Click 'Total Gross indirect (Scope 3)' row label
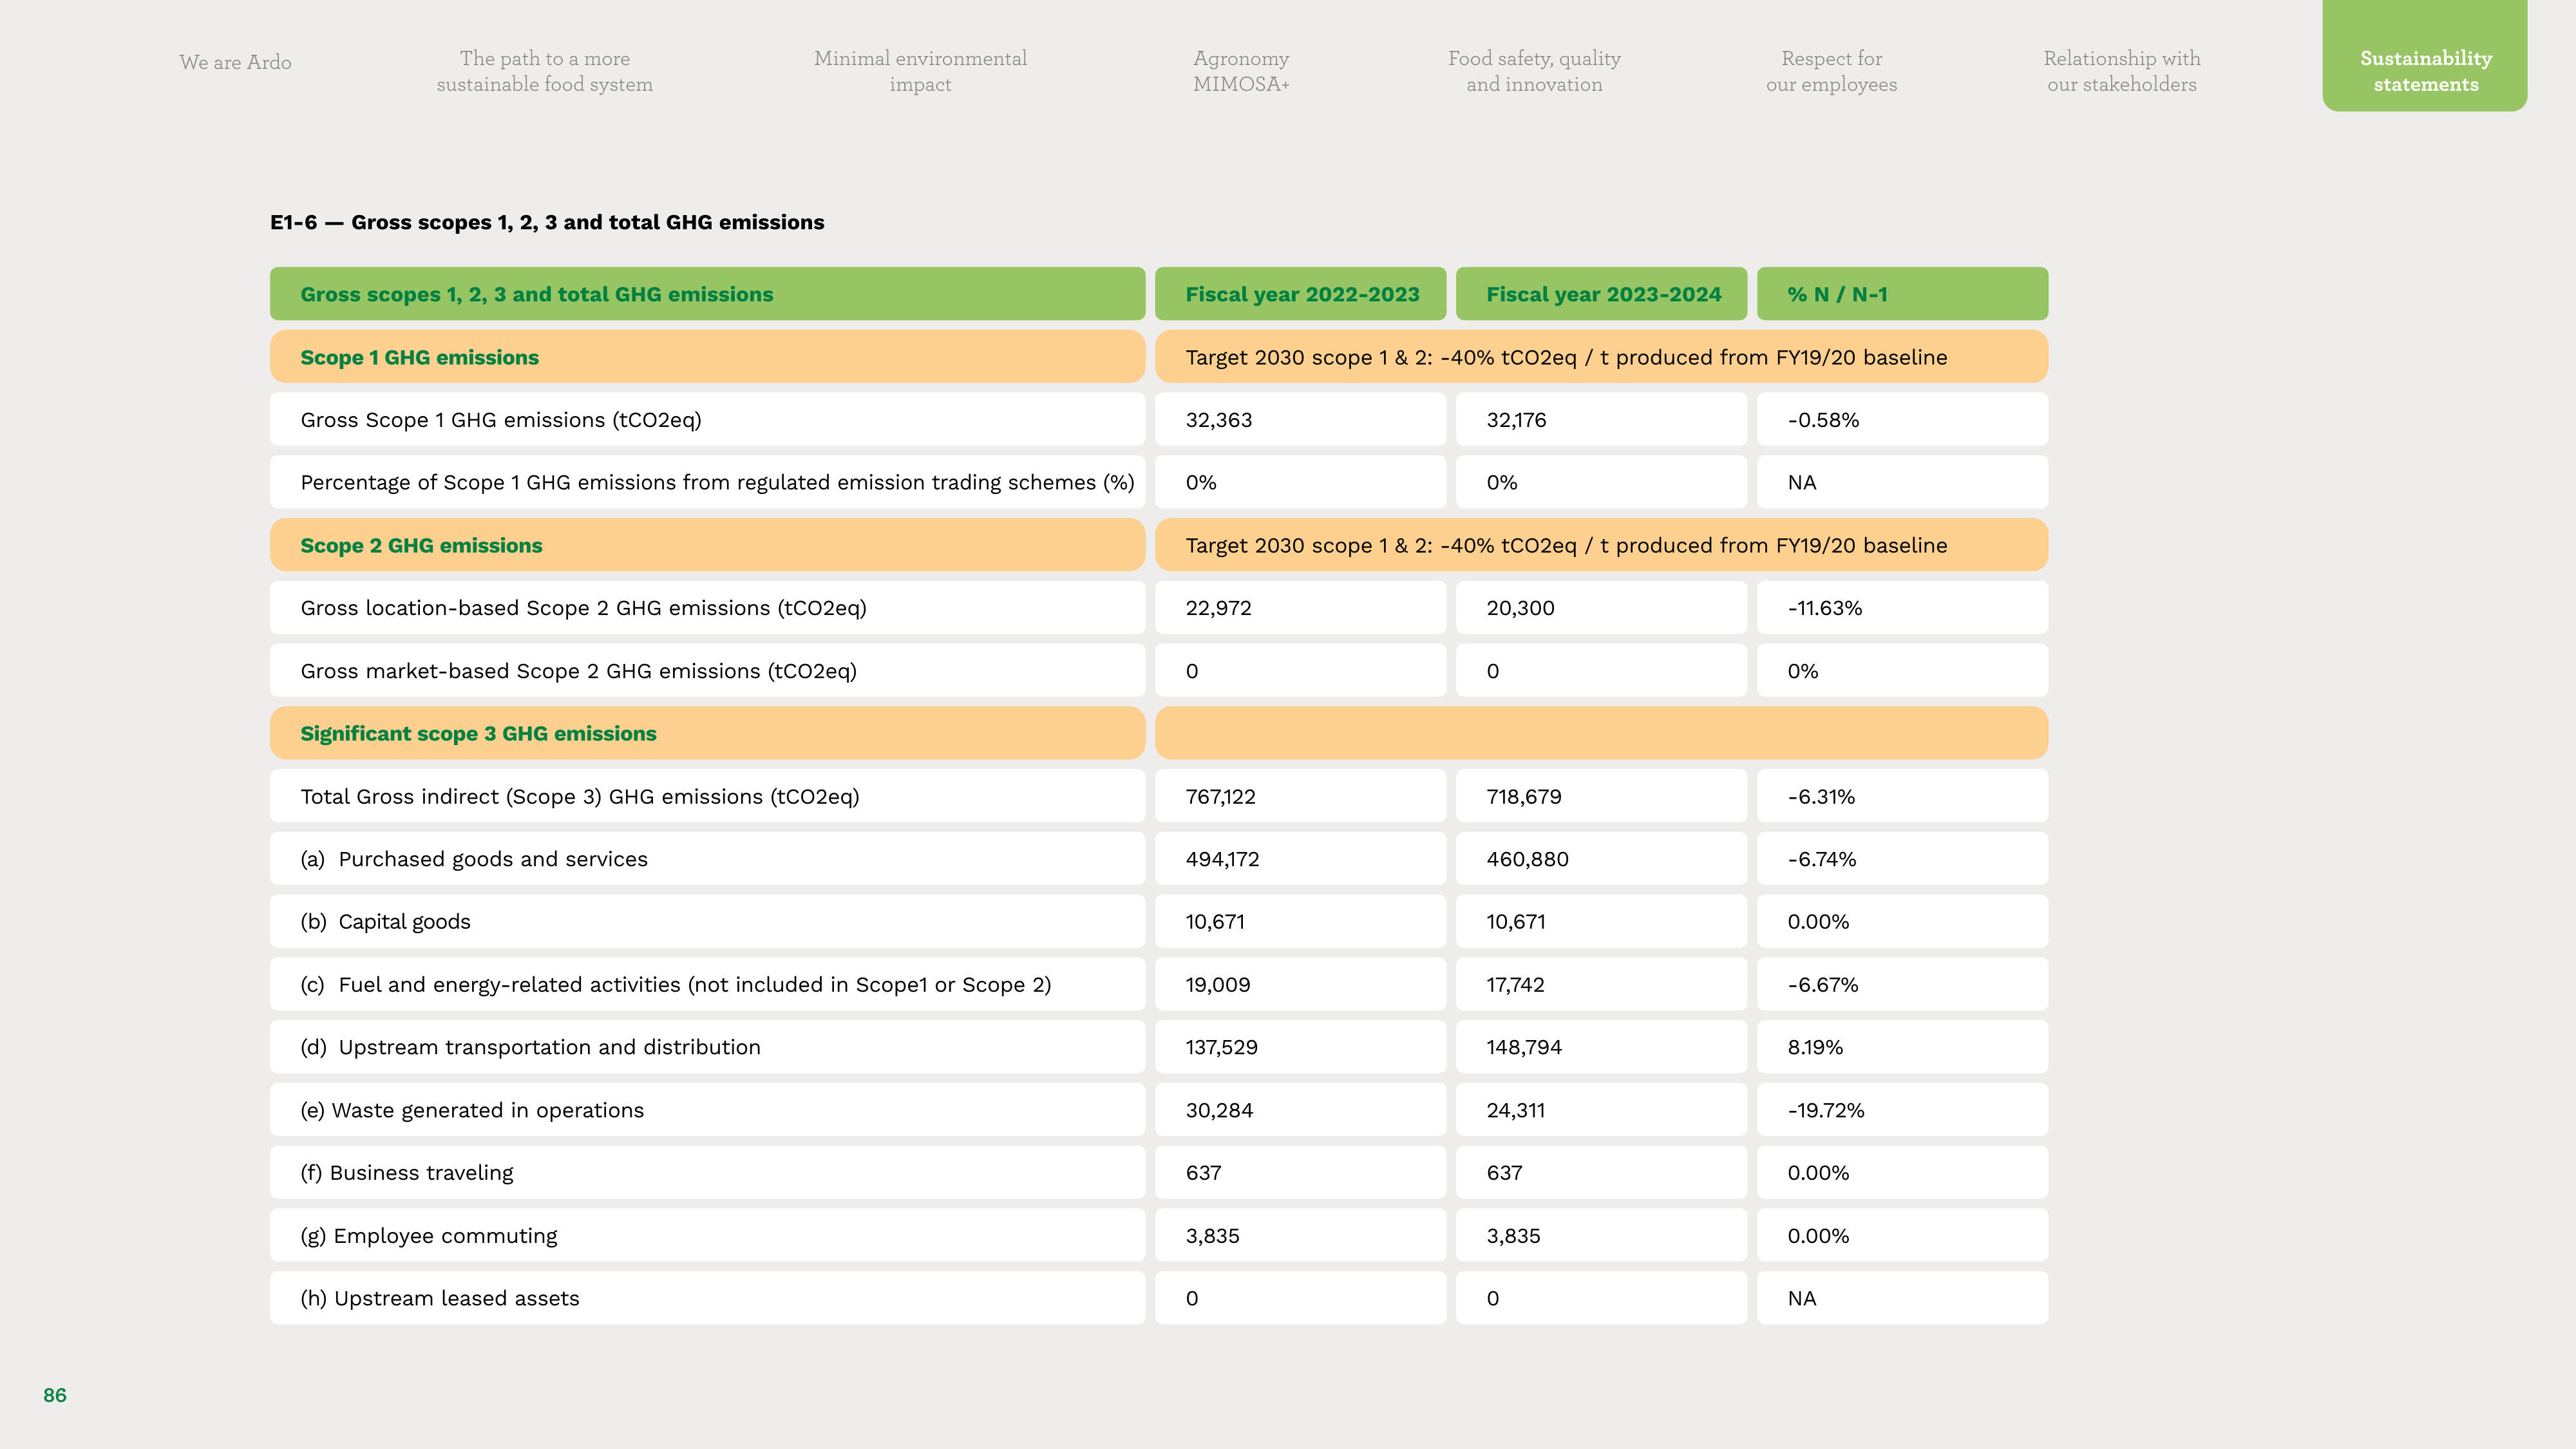Viewport: 2576px width, 1449px height. click(x=580, y=797)
